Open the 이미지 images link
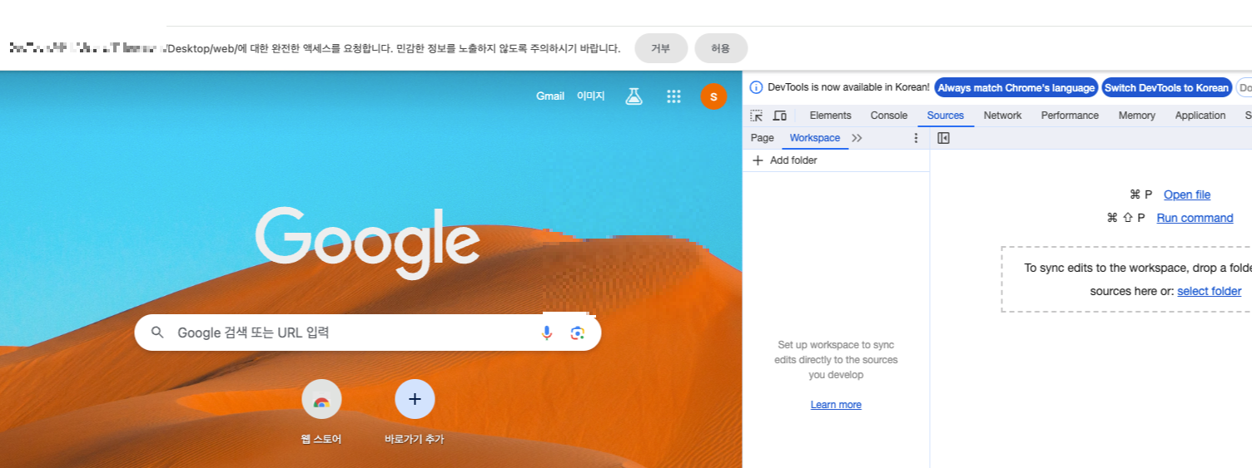This screenshot has height=468, width=1252. (591, 96)
